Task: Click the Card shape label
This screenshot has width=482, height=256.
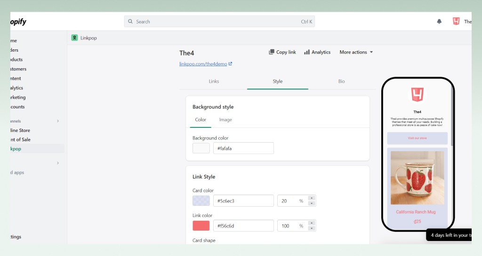Action: click(204, 240)
